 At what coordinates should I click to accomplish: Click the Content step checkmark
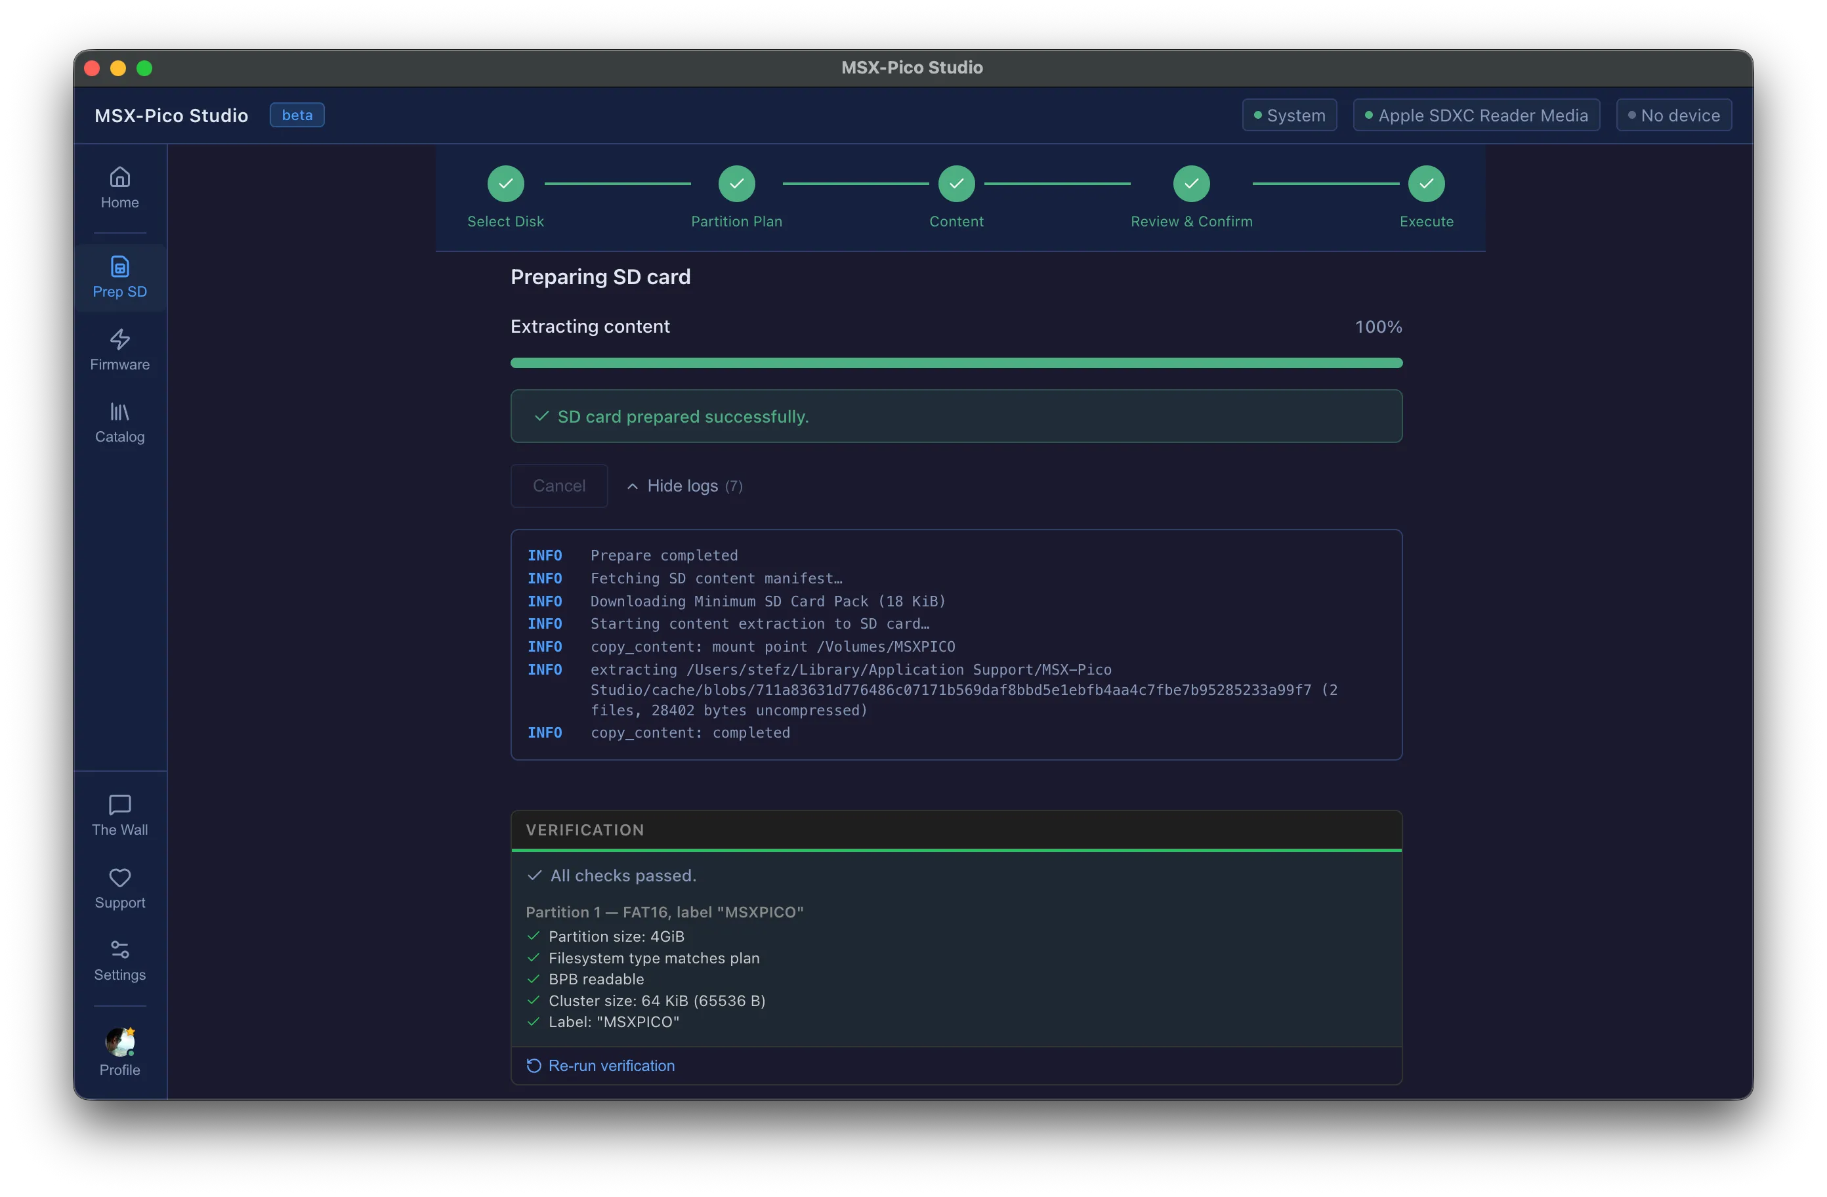coord(957,184)
